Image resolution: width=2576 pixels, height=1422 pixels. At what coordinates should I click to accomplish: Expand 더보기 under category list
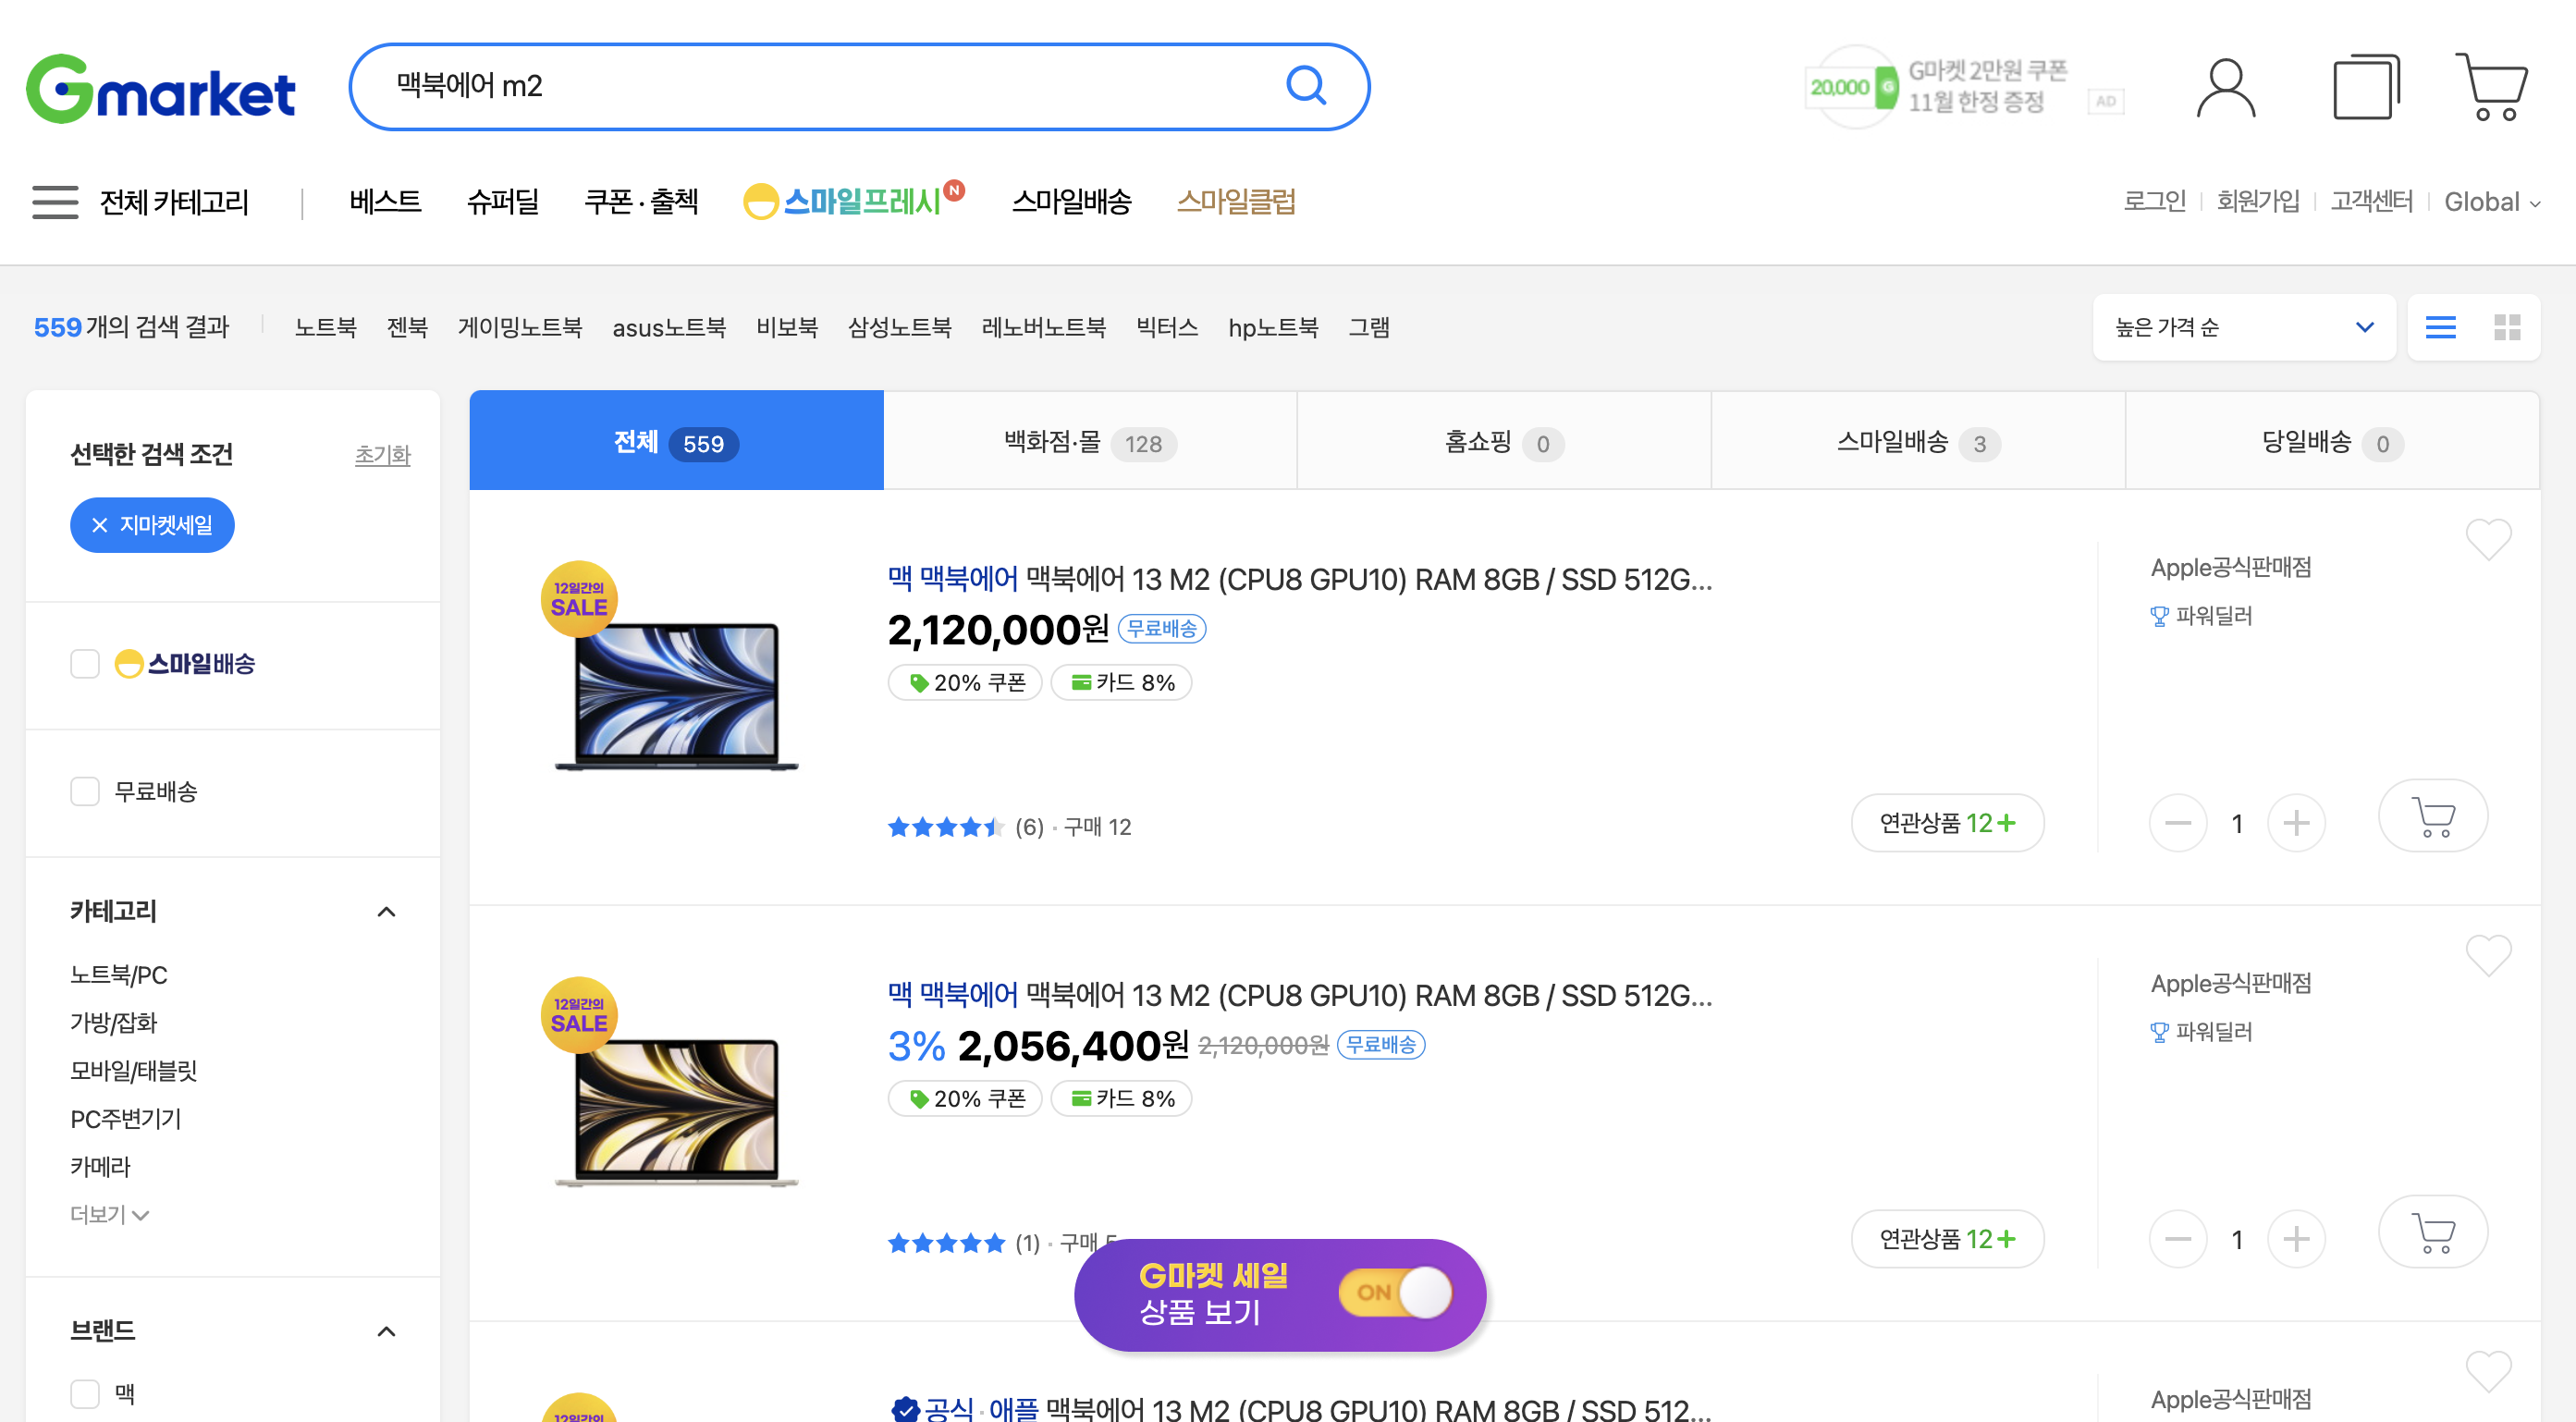(x=109, y=1214)
